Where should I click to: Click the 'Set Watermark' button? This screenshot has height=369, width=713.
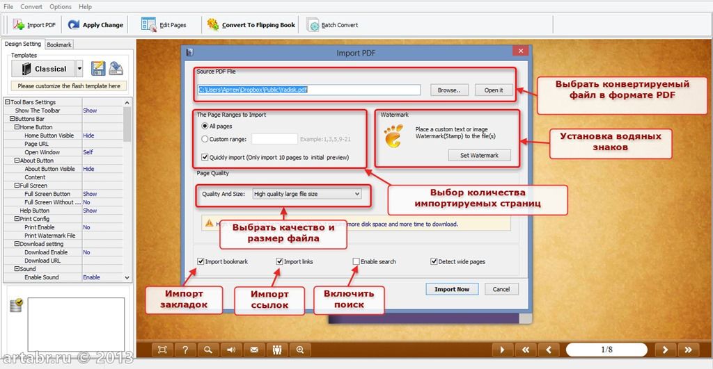click(x=479, y=156)
